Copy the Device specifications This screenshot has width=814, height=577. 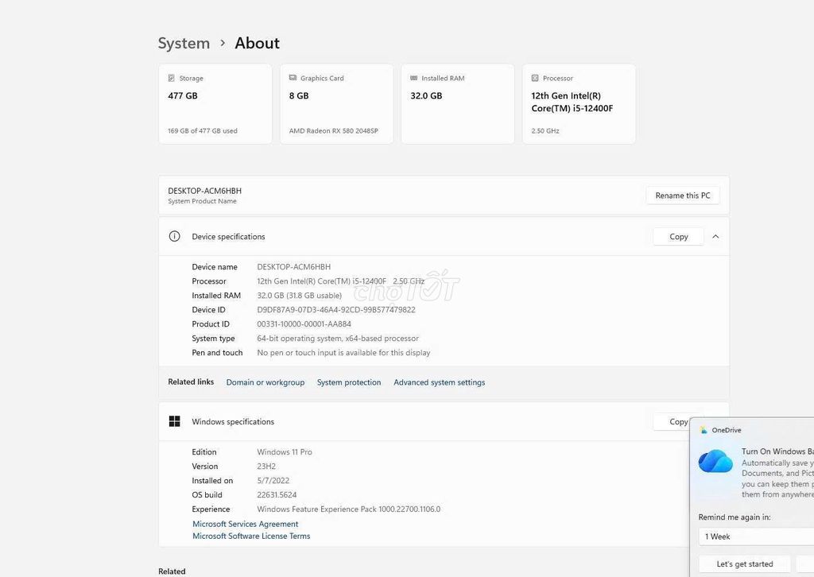(x=678, y=237)
